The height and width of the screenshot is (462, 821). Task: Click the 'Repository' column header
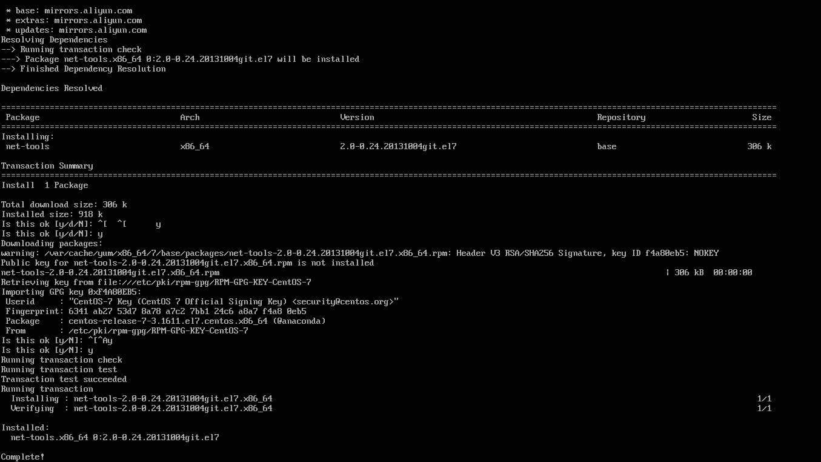click(x=622, y=117)
